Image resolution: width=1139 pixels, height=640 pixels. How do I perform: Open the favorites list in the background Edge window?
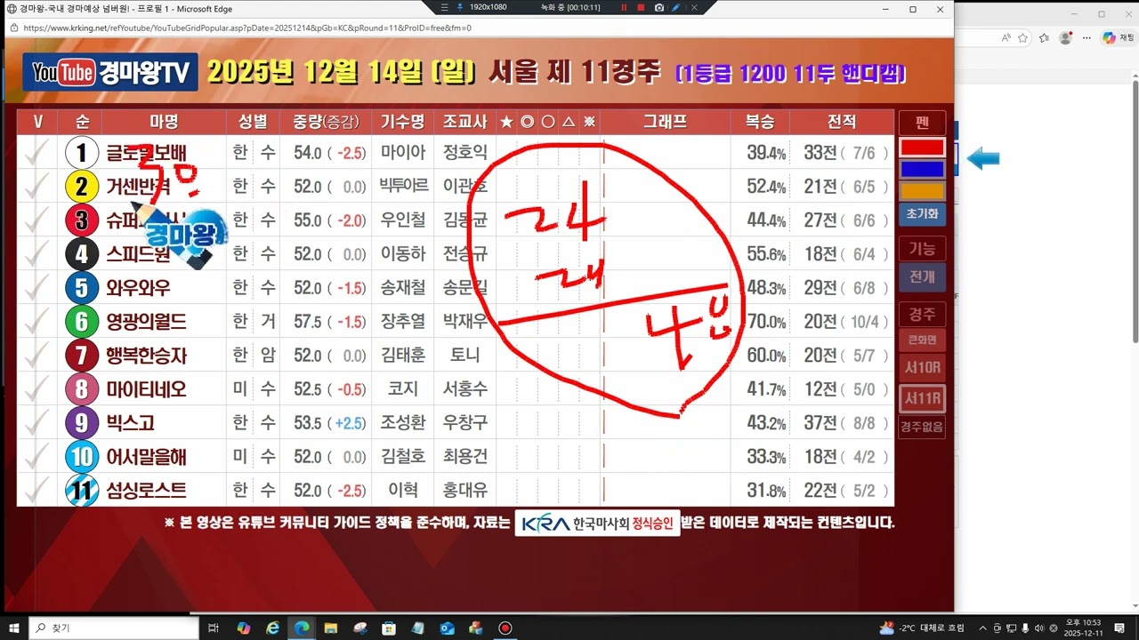coord(1044,37)
